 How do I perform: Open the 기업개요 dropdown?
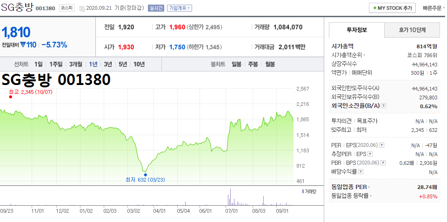(x=180, y=8)
